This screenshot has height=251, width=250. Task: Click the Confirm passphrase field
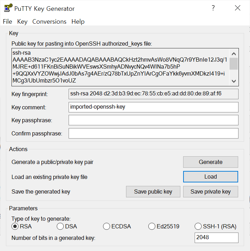point(154,133)
